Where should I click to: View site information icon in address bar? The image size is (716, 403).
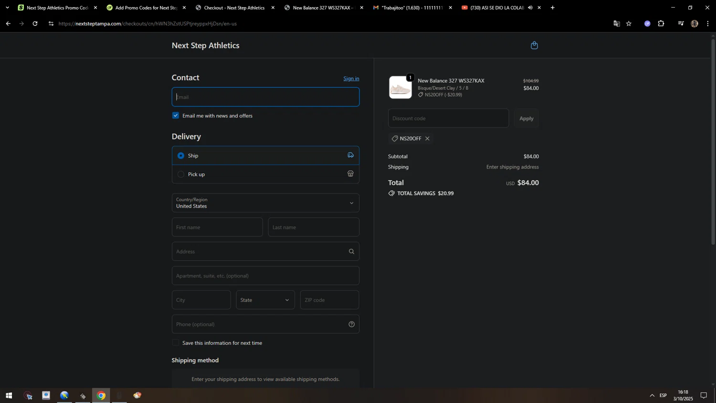click(x=51, y=23)
